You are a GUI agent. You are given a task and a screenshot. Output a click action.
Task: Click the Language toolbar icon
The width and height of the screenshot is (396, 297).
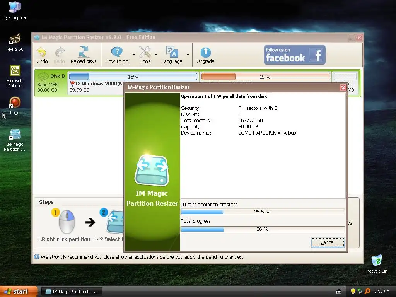(x=172, y=55)
